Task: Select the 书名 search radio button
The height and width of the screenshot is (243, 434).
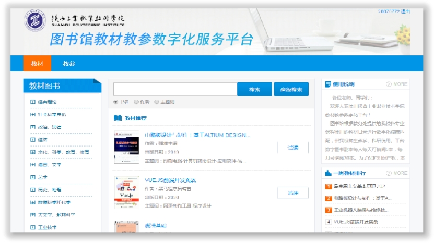Action: 116,102
